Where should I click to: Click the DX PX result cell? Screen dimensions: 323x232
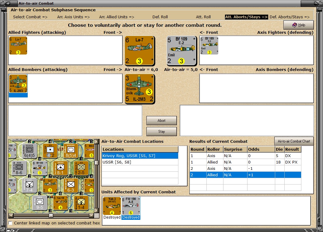[293, 162]
